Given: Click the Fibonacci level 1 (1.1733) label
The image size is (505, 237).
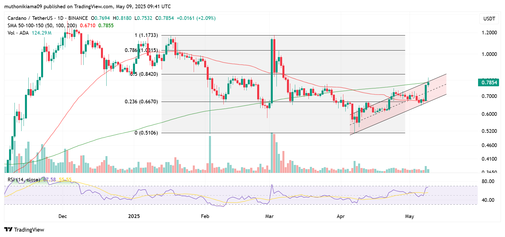Looking at the screenshot, I should [146, 35].
